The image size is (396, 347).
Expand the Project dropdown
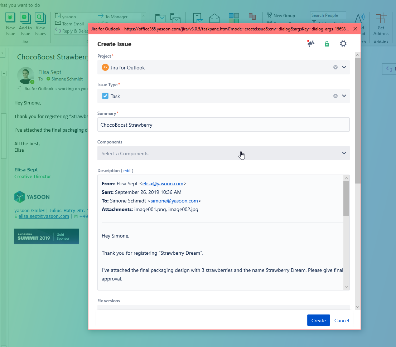pos(344,67)
